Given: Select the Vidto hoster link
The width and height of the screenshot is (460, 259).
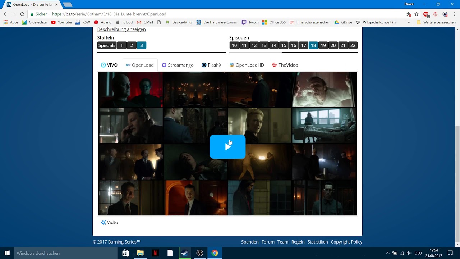Looking at the screenshot, I should coord(109,222).
